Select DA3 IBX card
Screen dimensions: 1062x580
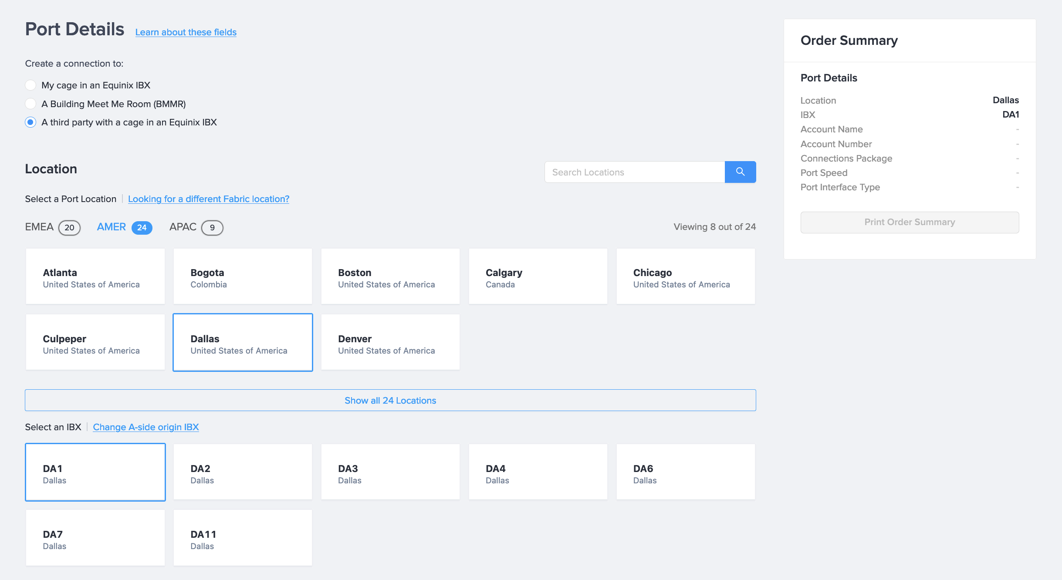click(x=391, y=472)
